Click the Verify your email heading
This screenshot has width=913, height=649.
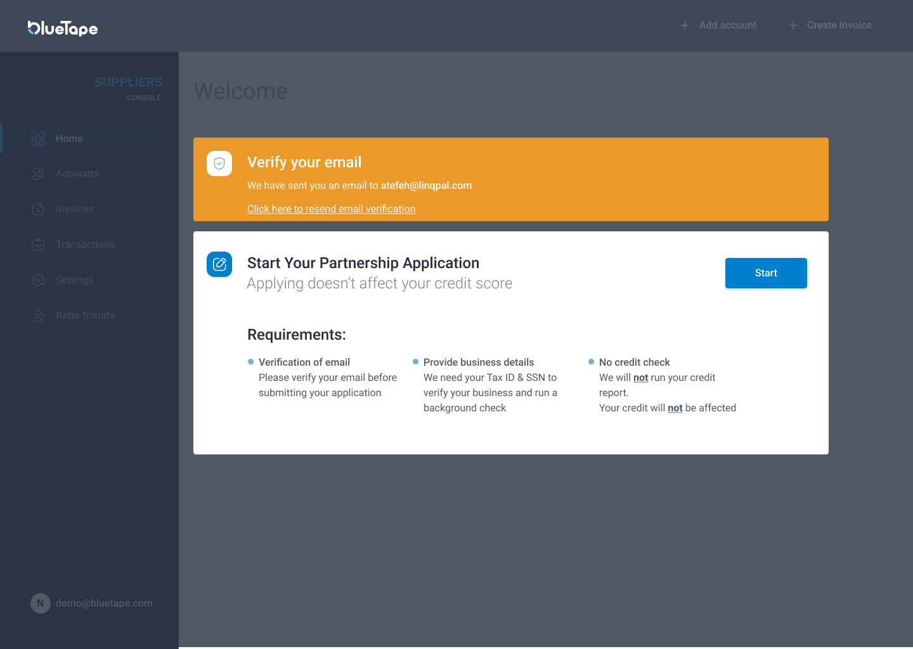(304, 162)
